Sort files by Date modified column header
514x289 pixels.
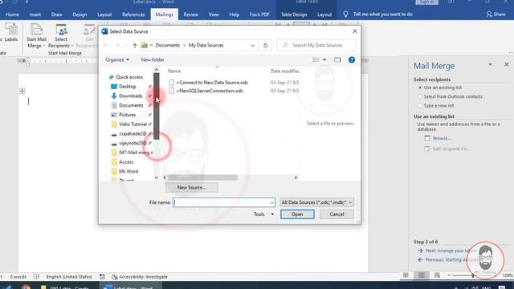pos(284,71)
